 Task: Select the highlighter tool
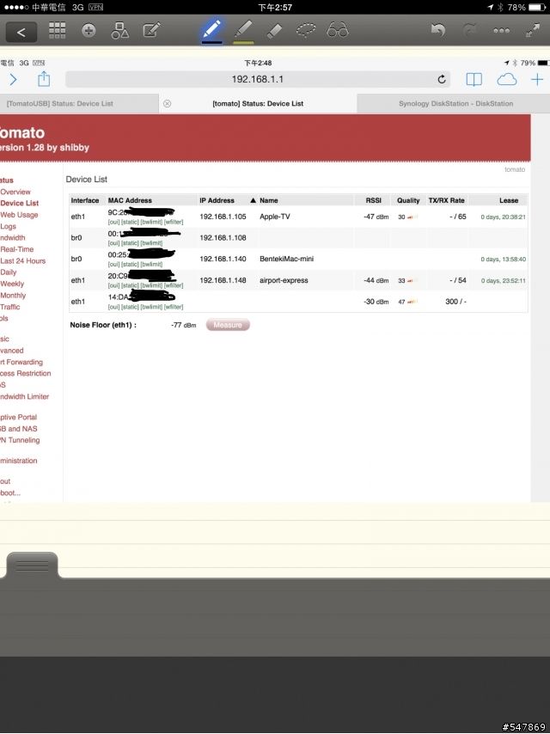tap(243, 30)
